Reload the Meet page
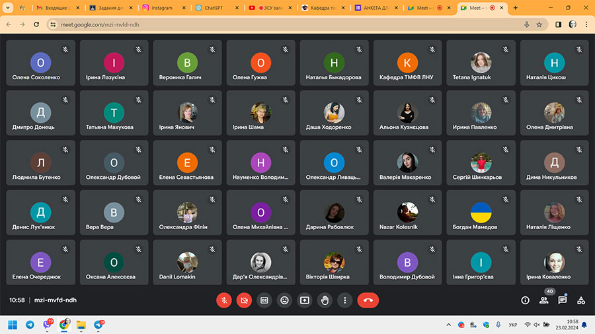The image size is (595, 334). click(x=36, y=24)
